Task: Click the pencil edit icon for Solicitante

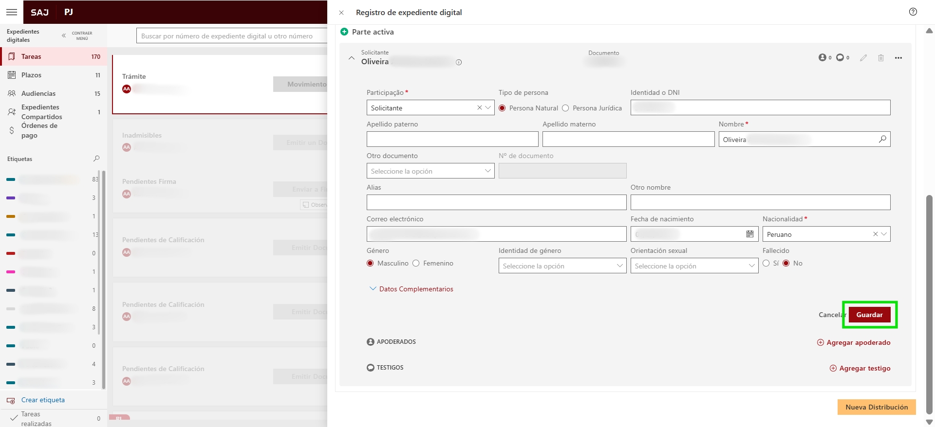Action: coord(863,58)
